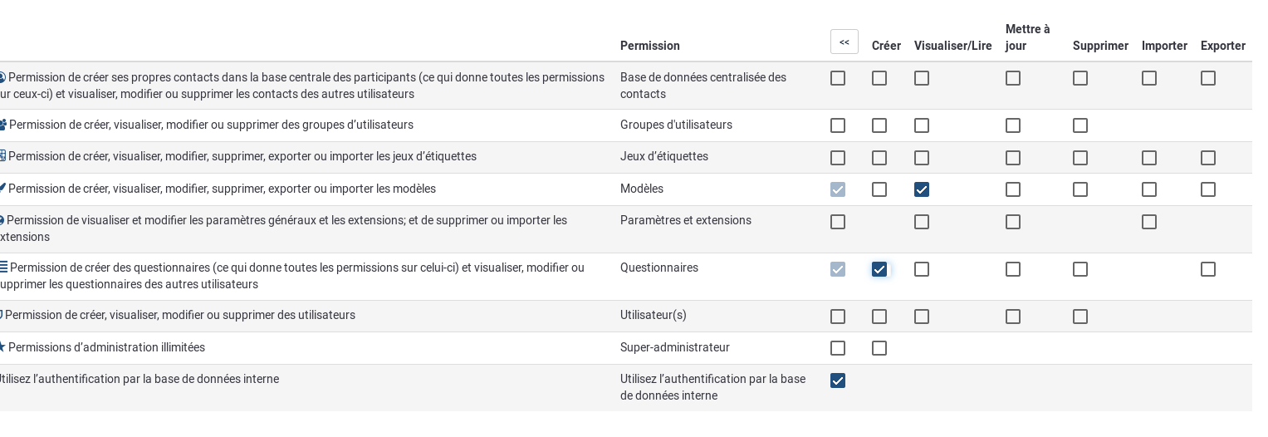Click the Permission column header
This screenshot has height=437, width=1268.
tap(650, 46)
